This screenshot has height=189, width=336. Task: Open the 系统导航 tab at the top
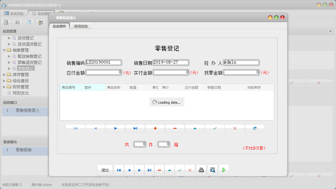pos(16,13)
